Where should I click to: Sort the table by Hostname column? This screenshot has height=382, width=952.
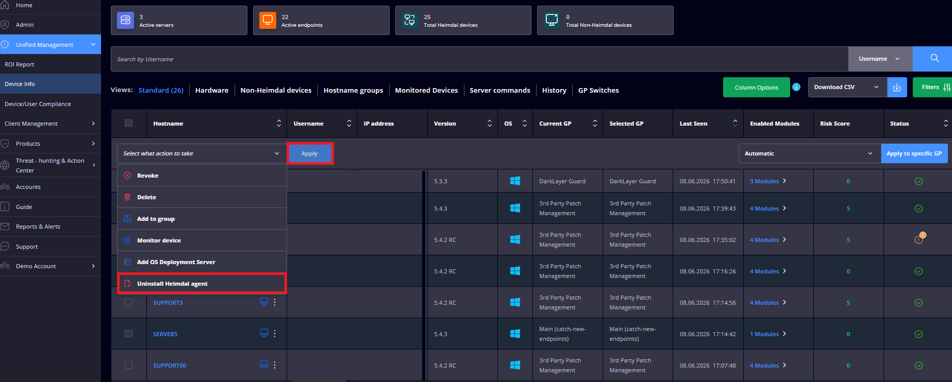[x=279, y=123]
